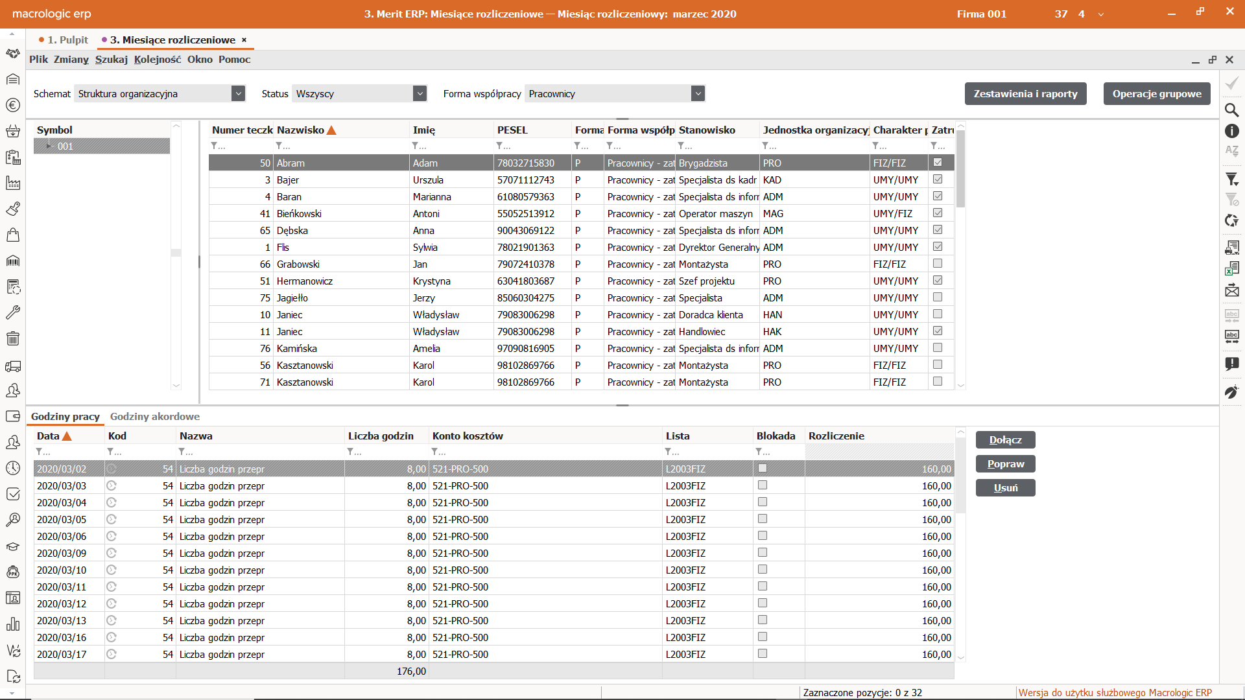This screenshot has height=700, width=1245.
Task: Click the shopping basket icon in left sidebar
Action: [x=12, y=131]
